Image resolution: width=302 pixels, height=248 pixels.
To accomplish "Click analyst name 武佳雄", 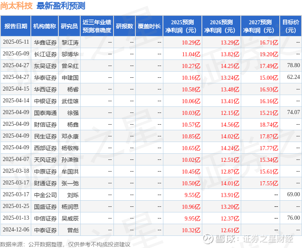I will pyautogui.click(x=70, y=101).
